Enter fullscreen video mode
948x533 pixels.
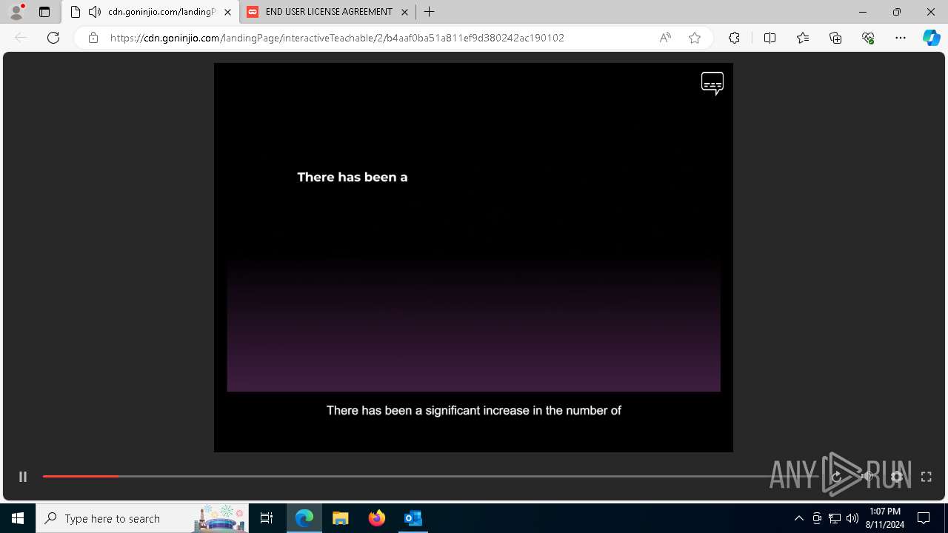click(x=926, y=477)
